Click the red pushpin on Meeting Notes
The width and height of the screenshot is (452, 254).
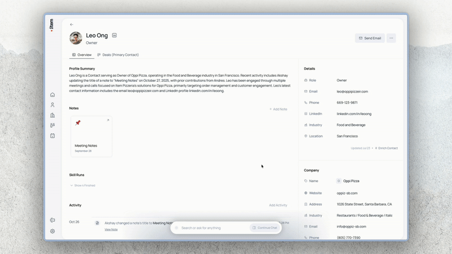[x=78, y=122]
